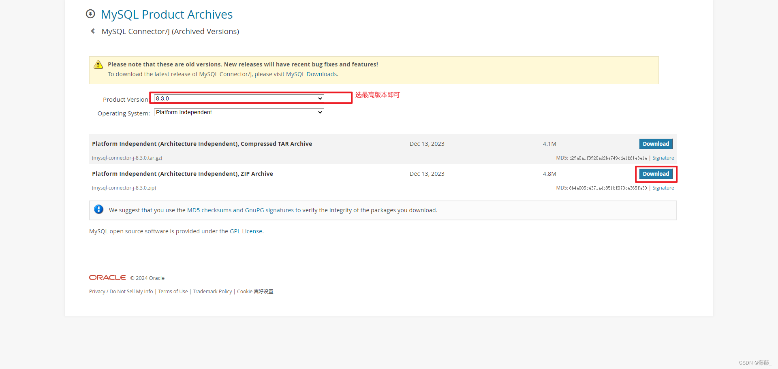Click the 4.8M file size
The width and height of the screenshot is (778, 369).
549,174
